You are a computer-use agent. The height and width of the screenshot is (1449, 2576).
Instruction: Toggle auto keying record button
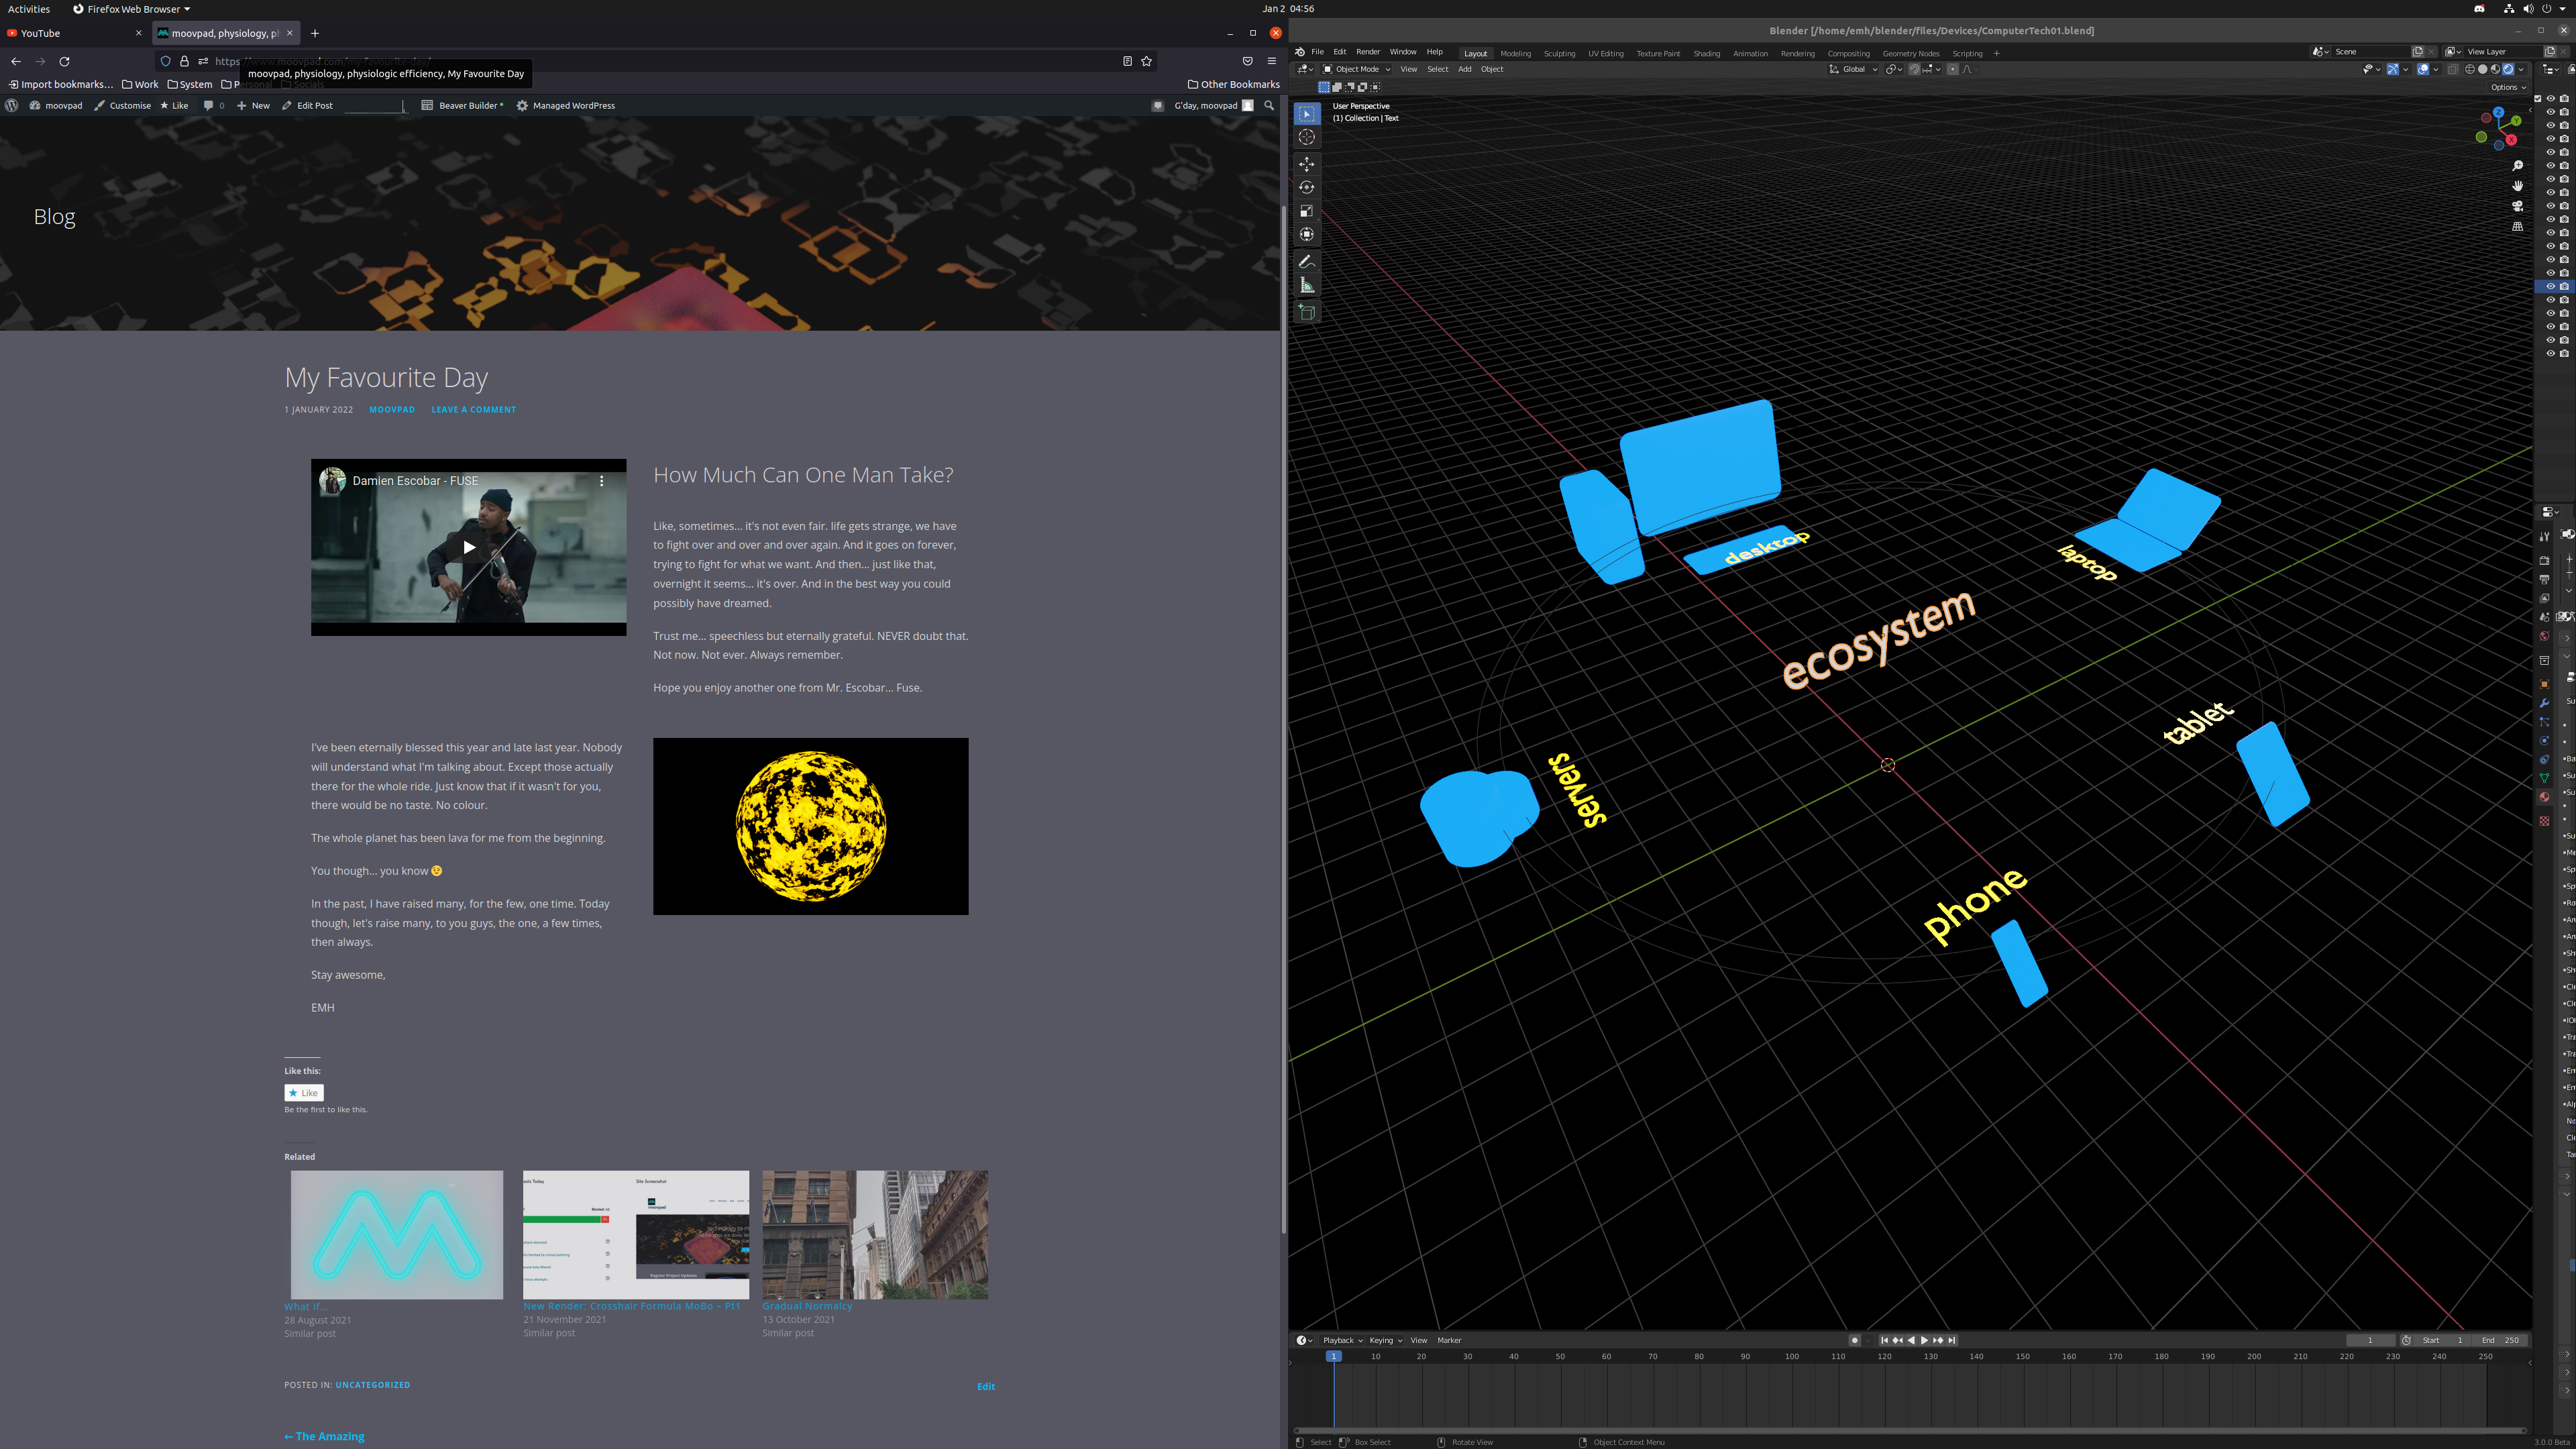coord(1855,1340)
